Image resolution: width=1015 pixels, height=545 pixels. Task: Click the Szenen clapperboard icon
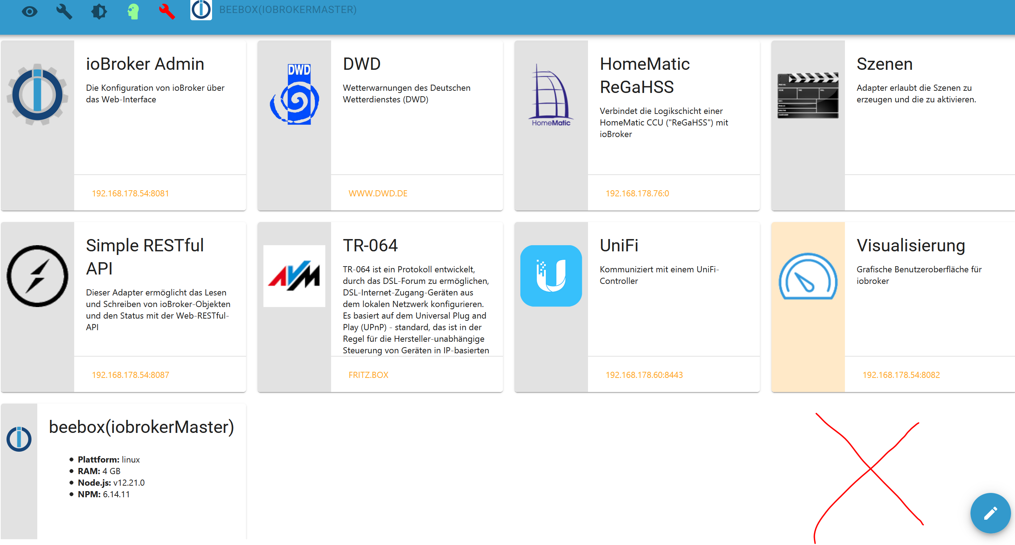(x=808, y=95)
